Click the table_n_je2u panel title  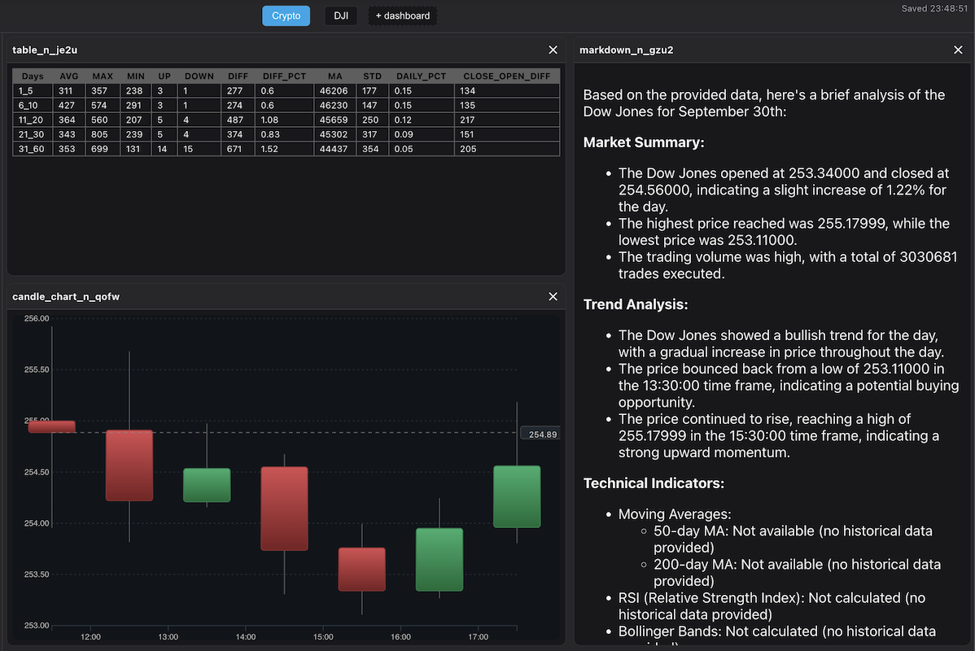pos(43,50)
